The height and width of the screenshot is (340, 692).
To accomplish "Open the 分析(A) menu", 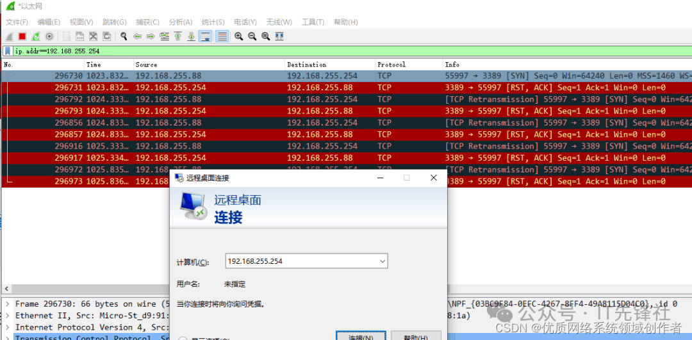I will pyautogui.click(x=180, y=22).
